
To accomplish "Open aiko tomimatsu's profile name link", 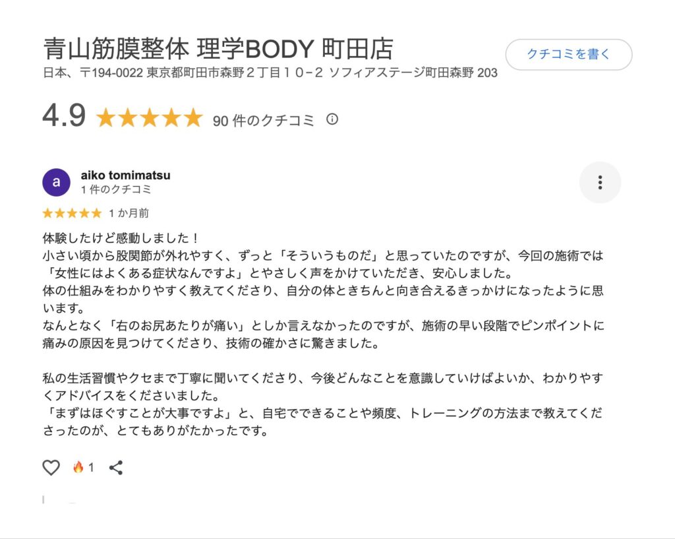I will [x=125, y=175].
